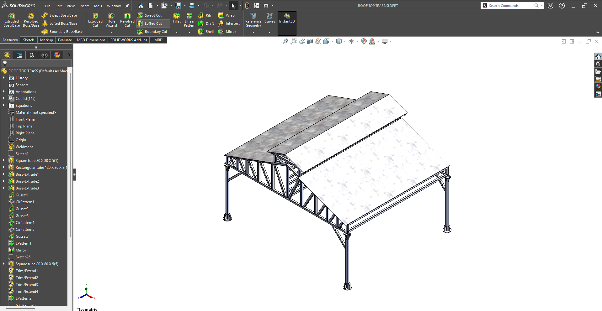Open the Reference Geometry dropdown arrow
Screen dimensions: 602x311
[253, 32]
